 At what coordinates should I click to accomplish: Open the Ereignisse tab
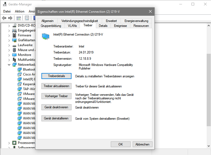coord(120,26)
